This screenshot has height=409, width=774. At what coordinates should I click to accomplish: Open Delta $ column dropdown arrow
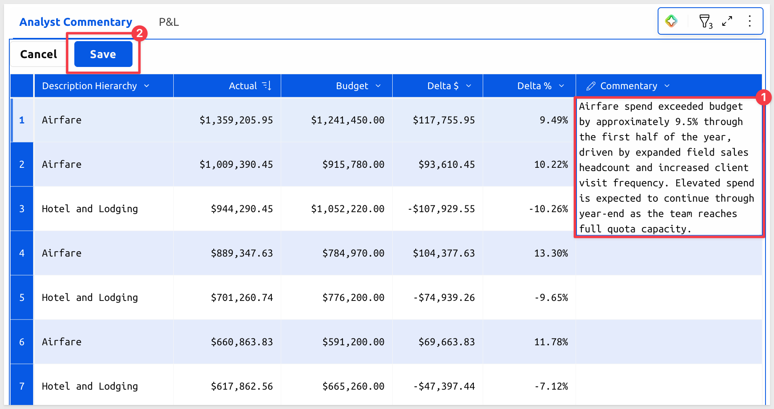click(x=469, y=86)
